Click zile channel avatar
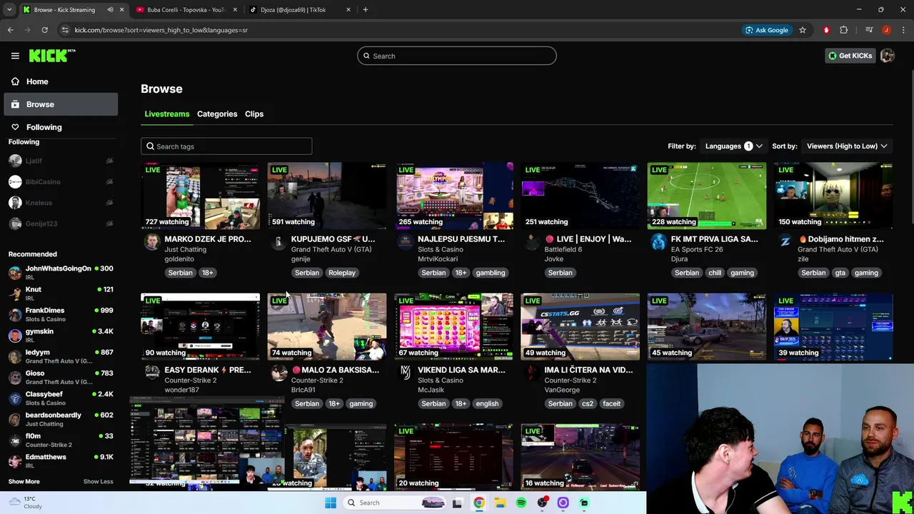This screenshot has height=514, width=914. pos(785,242)
